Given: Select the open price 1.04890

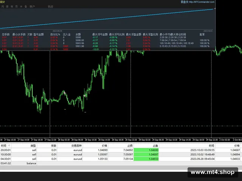Looking at the screenshot, I should pos(102,150).
